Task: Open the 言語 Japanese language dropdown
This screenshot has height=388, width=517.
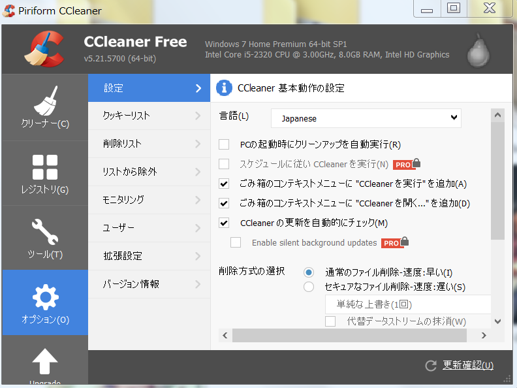Action: (x=366, y=118)
